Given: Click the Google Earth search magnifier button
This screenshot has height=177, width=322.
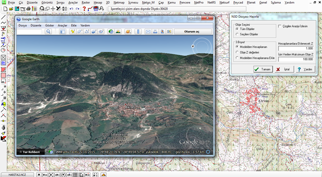Looking at the screenshot, I should coord(48,31).
